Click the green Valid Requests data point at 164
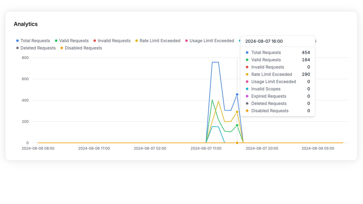Viewport: 363px width, 204px height. coord(237,125)
